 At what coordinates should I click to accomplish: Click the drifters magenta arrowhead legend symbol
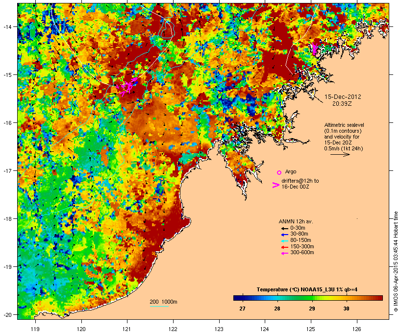(276, 185)
